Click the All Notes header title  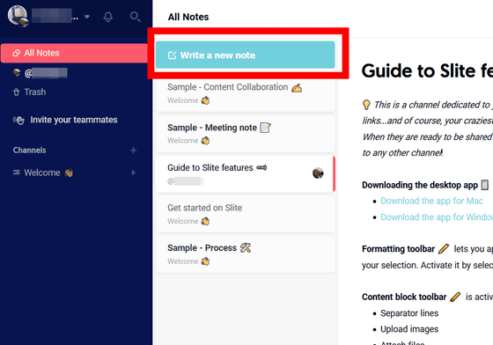point(188,17)
